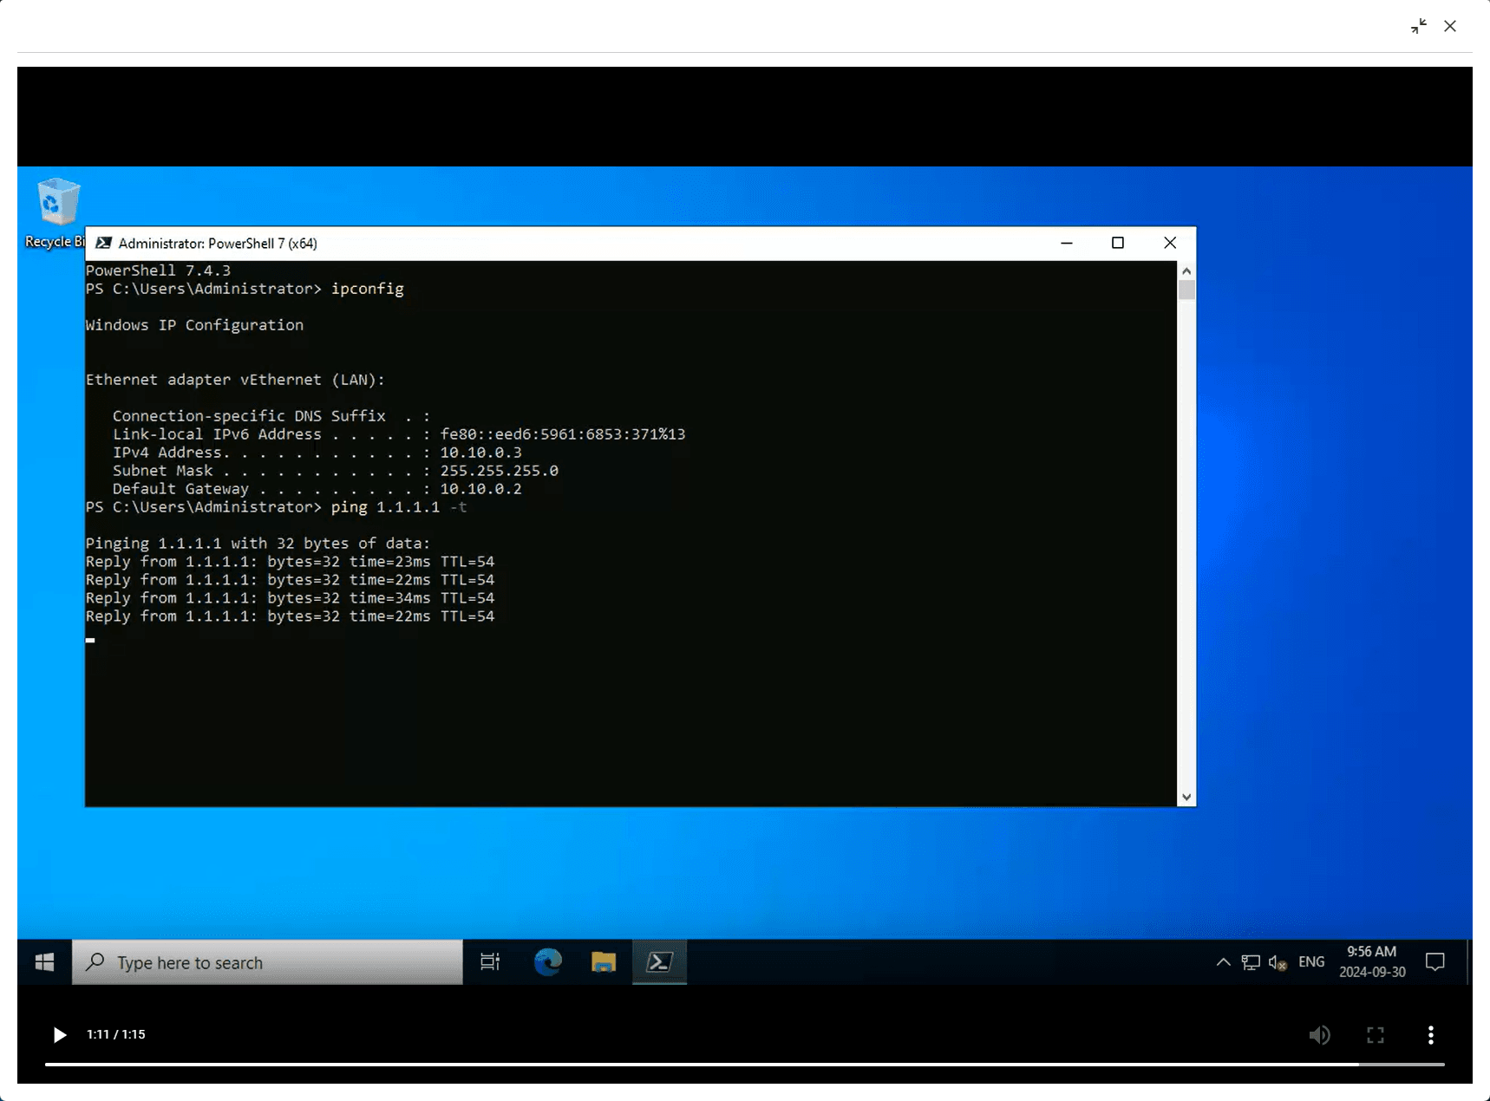
Task: Open File Explorer from taskbar
Action: (604, 962)
